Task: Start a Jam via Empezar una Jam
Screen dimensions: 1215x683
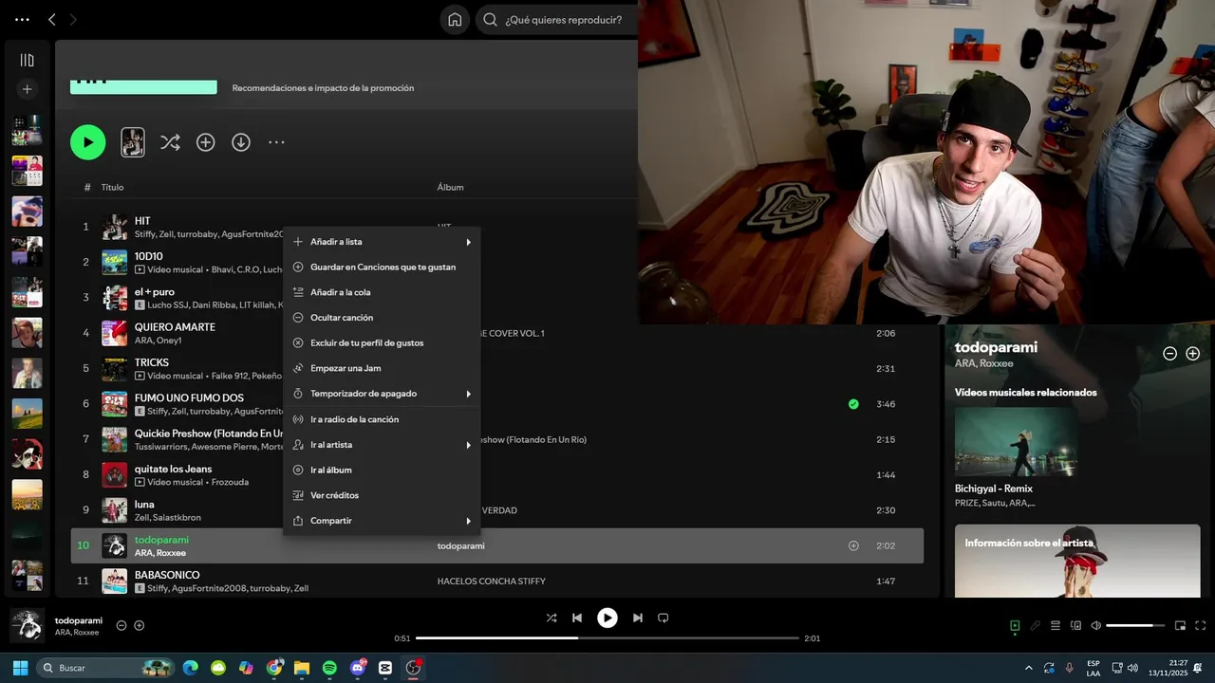Action: click(x=382, y=368)
